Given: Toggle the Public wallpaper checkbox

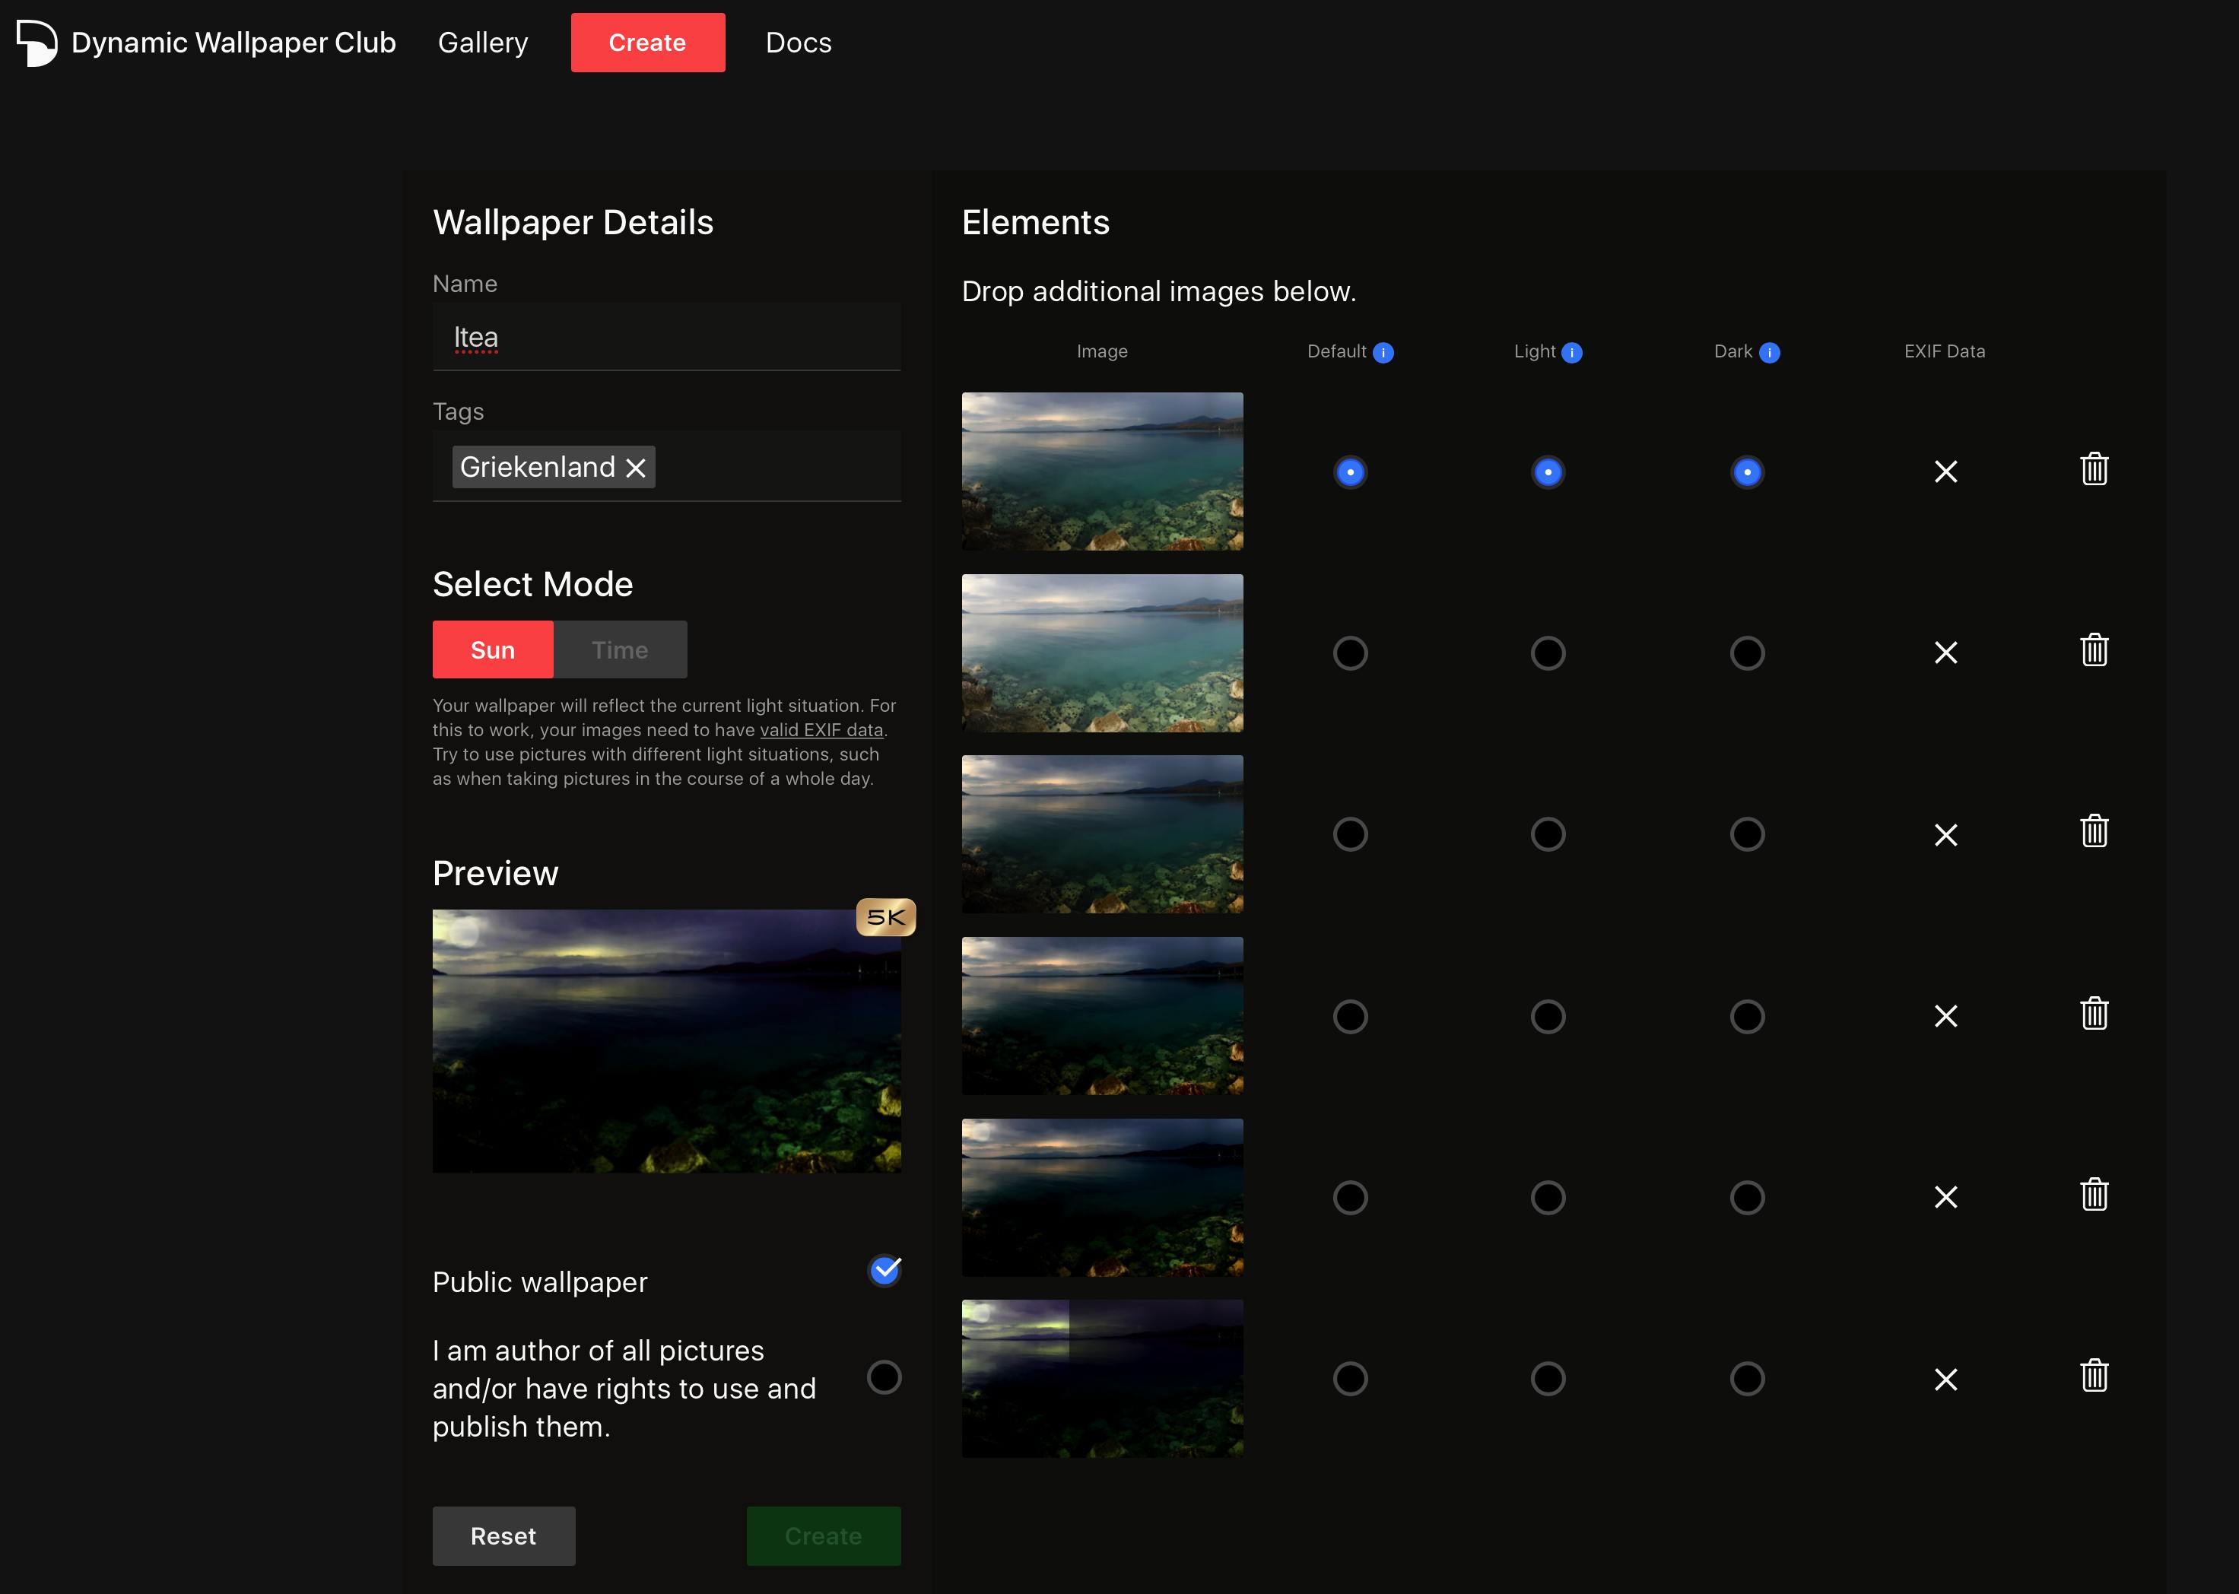Looking at the screenshot, I should coord(884,1271).
